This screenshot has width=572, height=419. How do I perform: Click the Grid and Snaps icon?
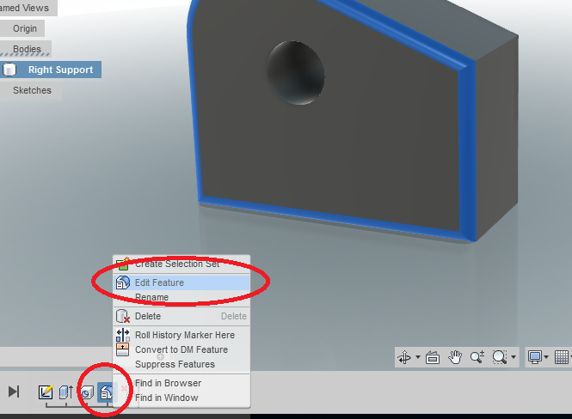pyautogui.click(x=562, y=357)
